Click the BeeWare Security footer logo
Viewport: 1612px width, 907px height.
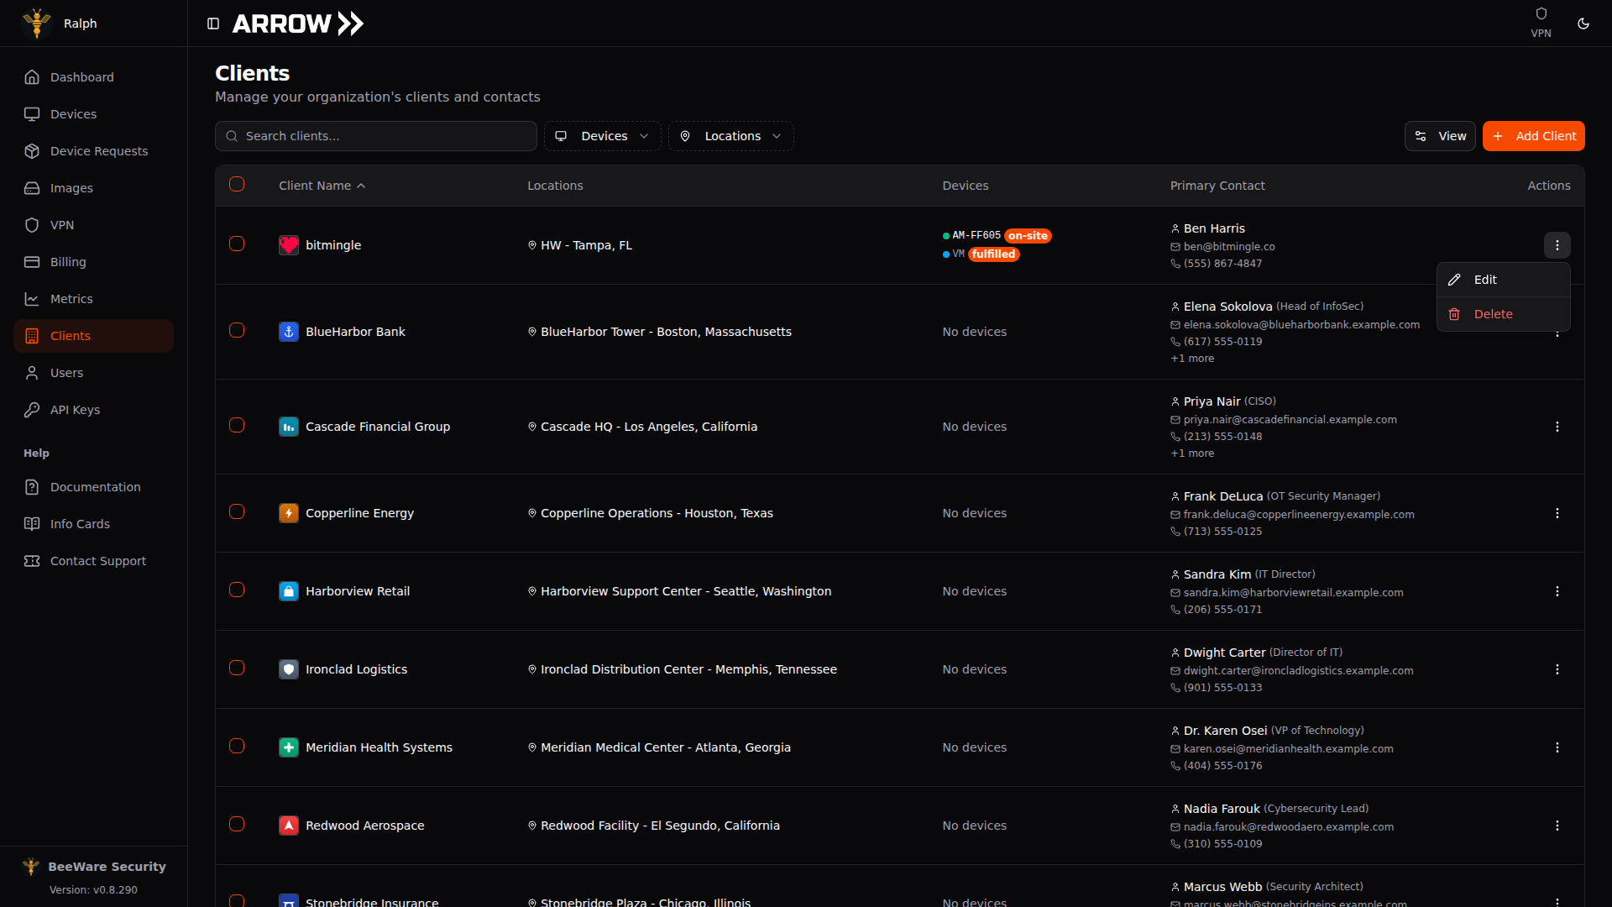[x=31, y=867]
